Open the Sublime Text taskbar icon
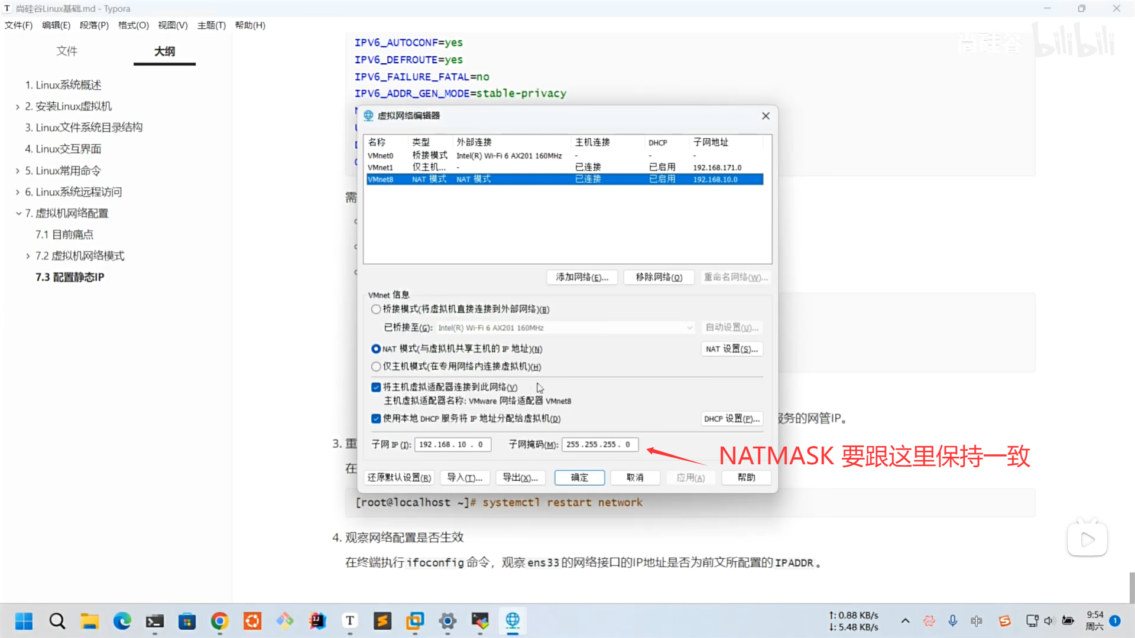The image size is (1135, 638). (x=382, y=621)
